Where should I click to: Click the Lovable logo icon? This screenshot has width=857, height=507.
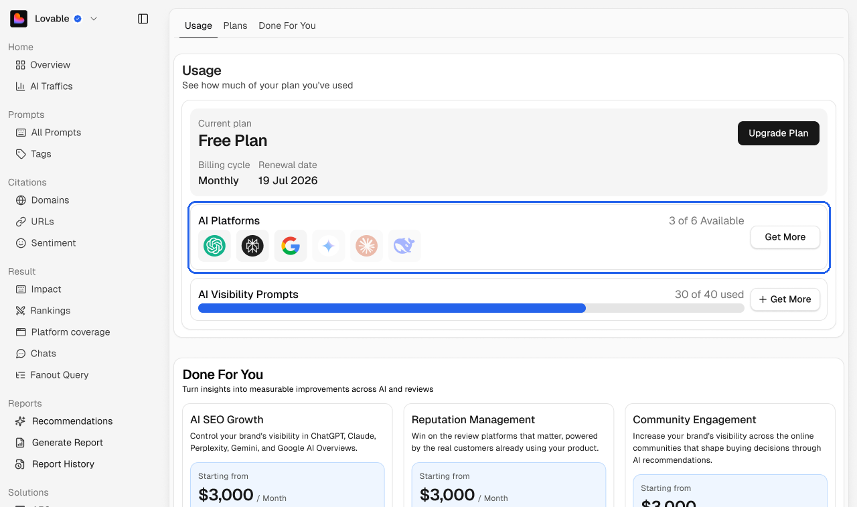coord(19,19)
